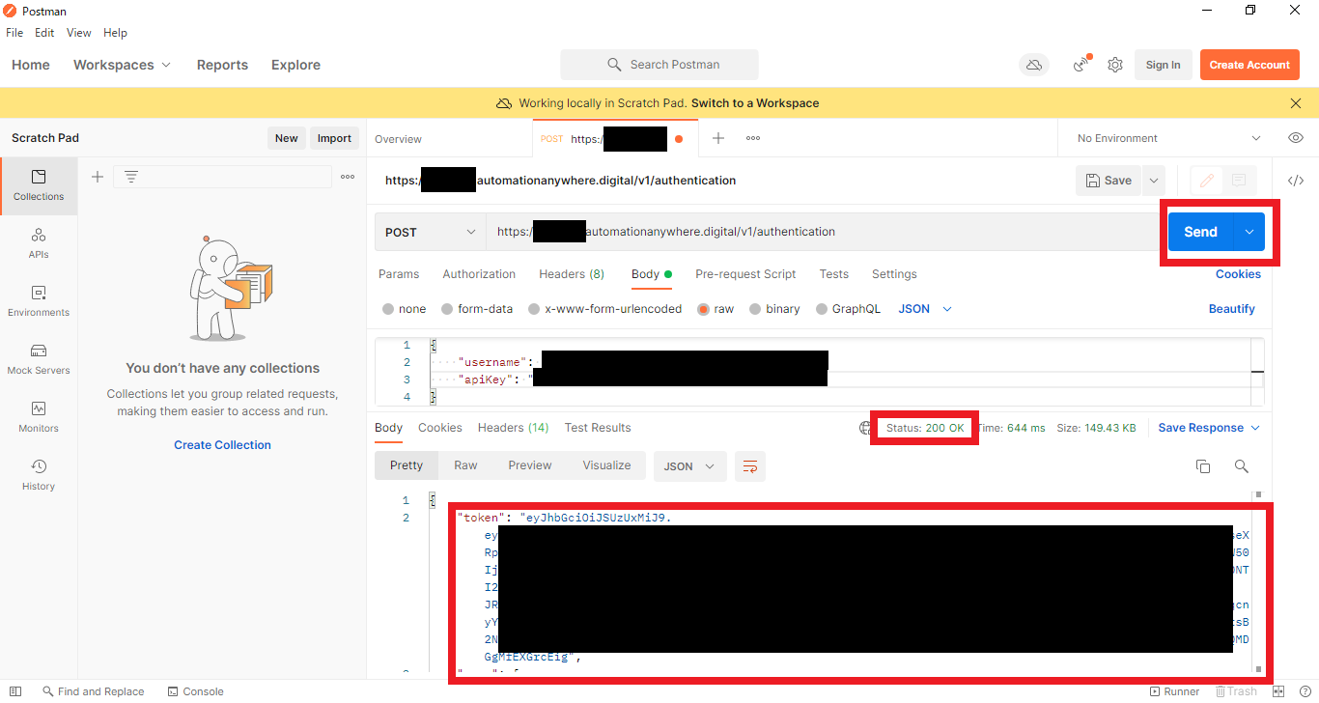Image resolution: width=1319 pixels, height=703 pixels.
Task: Toggle the sidebar icon in status bar
Action: [15, 691]
